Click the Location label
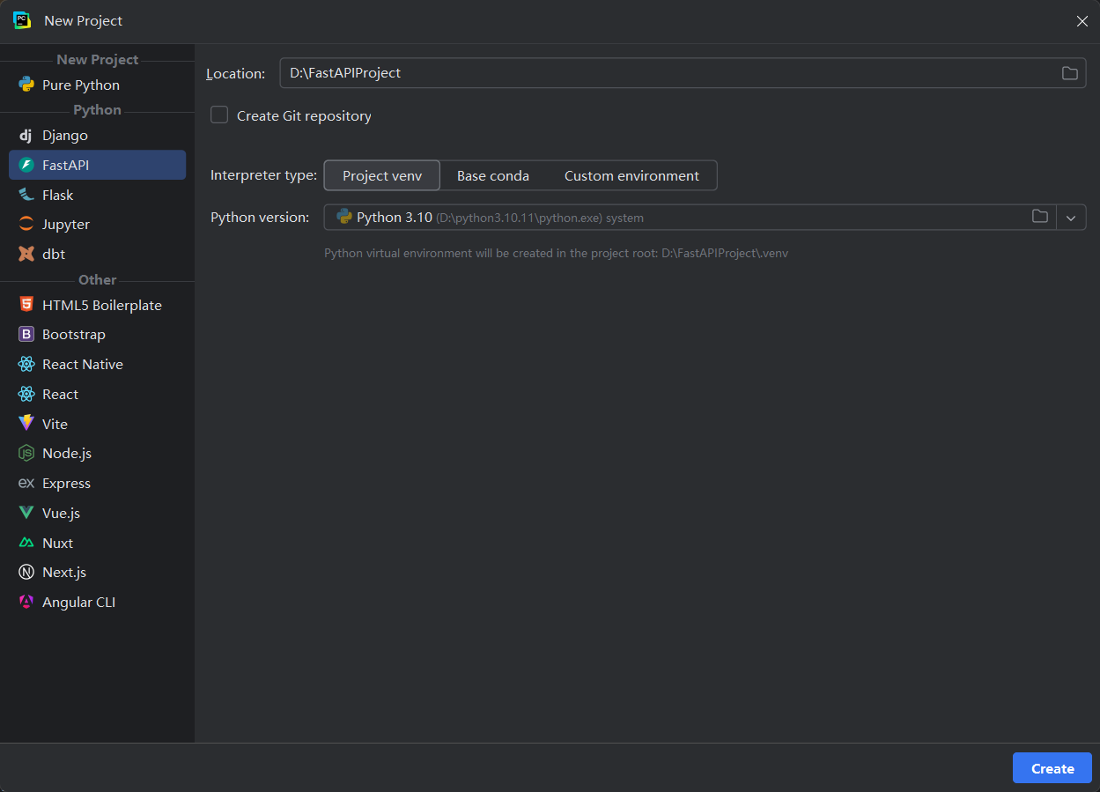 coord(235,73)
